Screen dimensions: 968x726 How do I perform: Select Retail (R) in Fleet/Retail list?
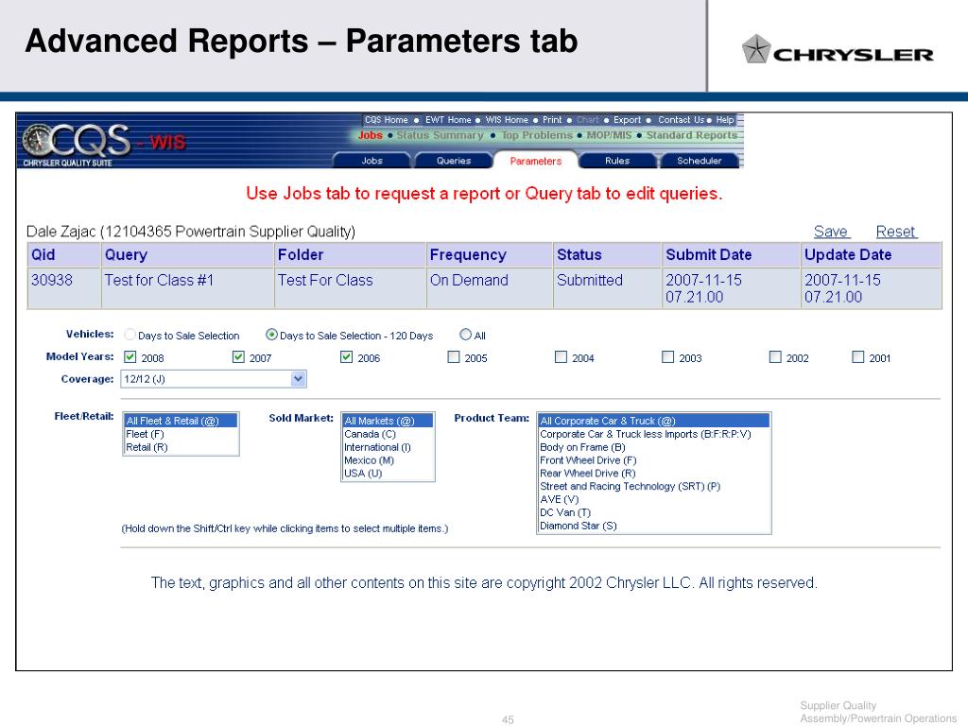[x=181, y=447]
